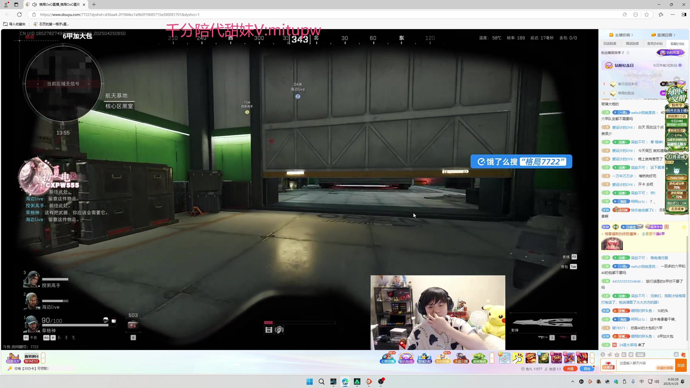Click the chat panel vertical scrollbar
This screenshot has height=388, width=690.
point(688,288)
